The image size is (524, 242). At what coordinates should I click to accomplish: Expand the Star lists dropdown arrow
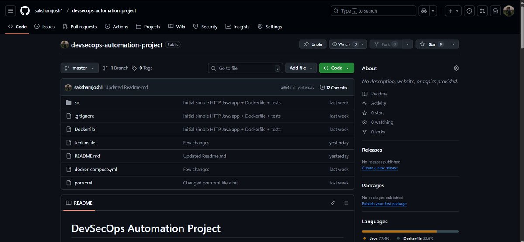453,44
